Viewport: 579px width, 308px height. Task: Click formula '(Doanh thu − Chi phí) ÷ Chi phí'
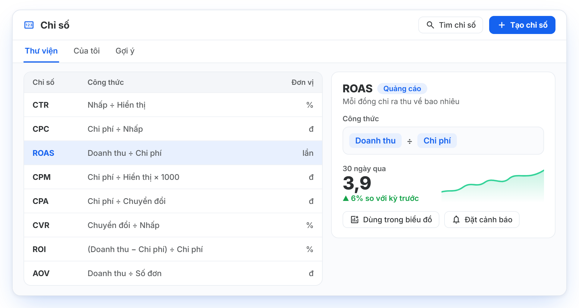tap(145, 249)
